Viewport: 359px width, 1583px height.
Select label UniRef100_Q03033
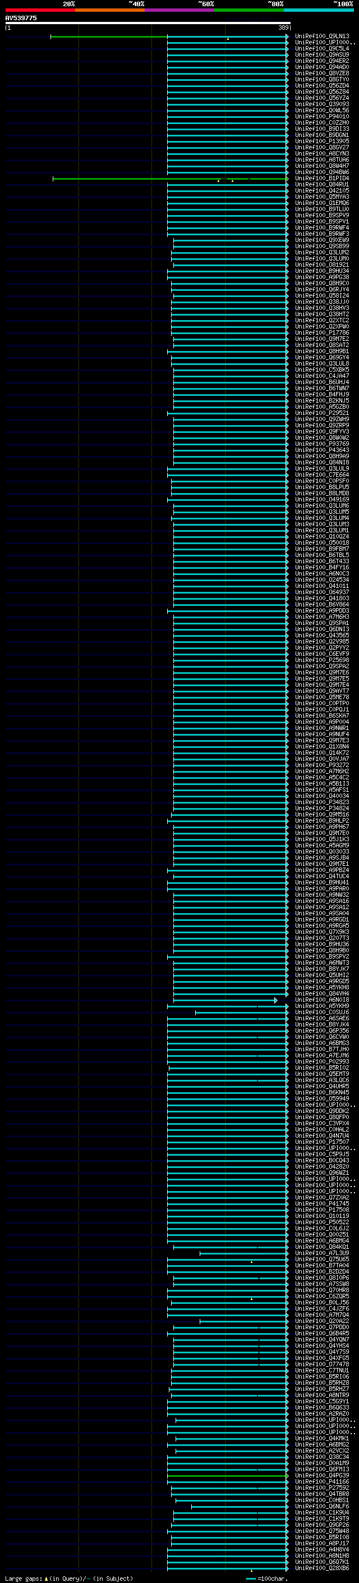(x=322, y=852)
